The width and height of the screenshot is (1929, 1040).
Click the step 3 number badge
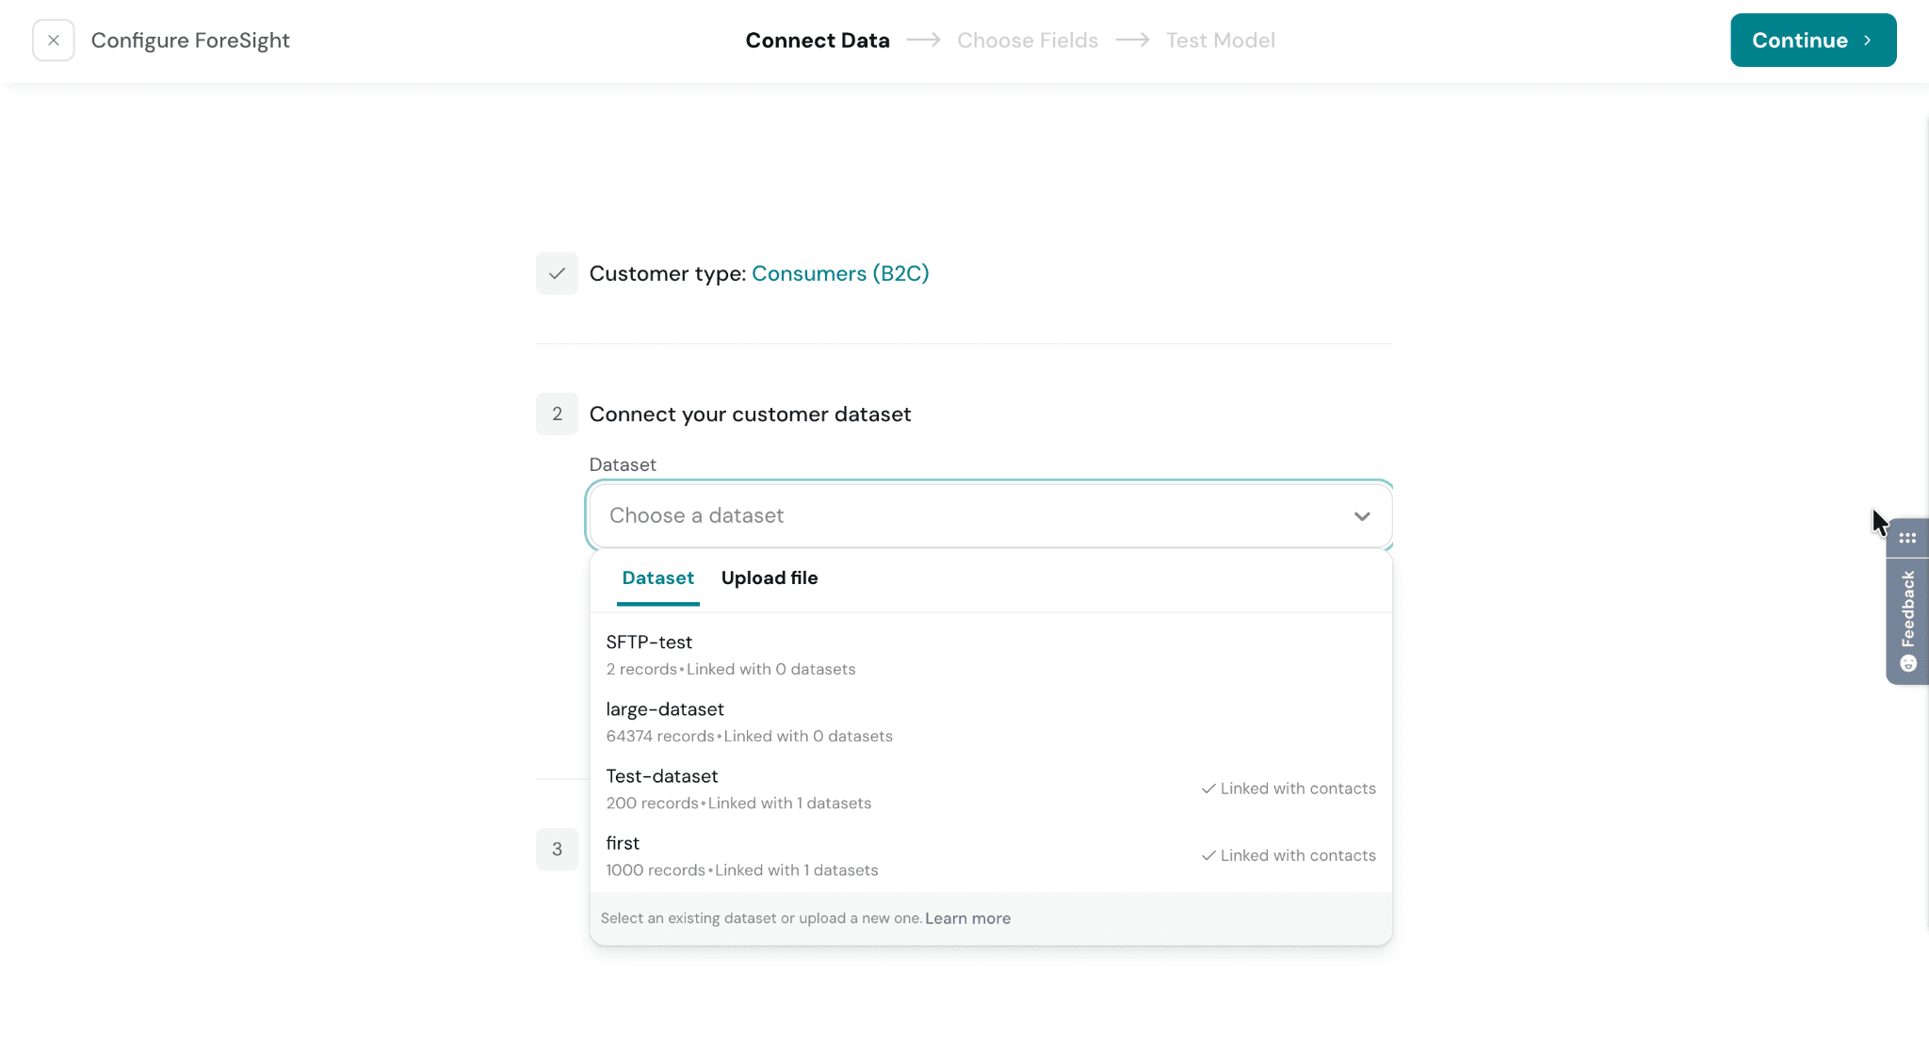(x=557, y=849)
